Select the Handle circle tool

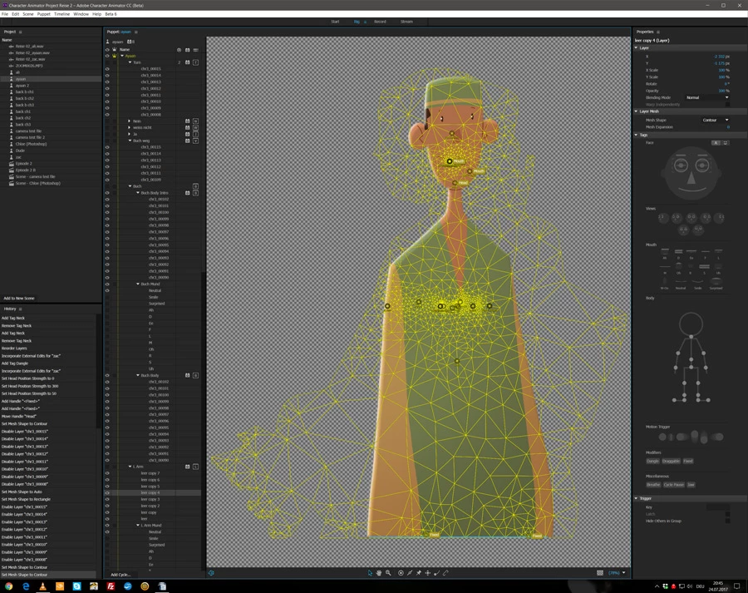[x=401, y=573]
